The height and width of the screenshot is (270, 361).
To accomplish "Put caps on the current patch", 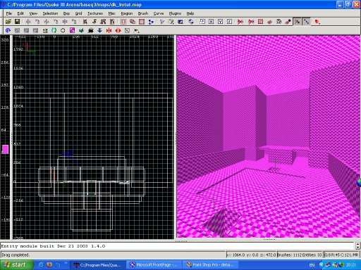I will pyautogui.click(x=288, y=22).
